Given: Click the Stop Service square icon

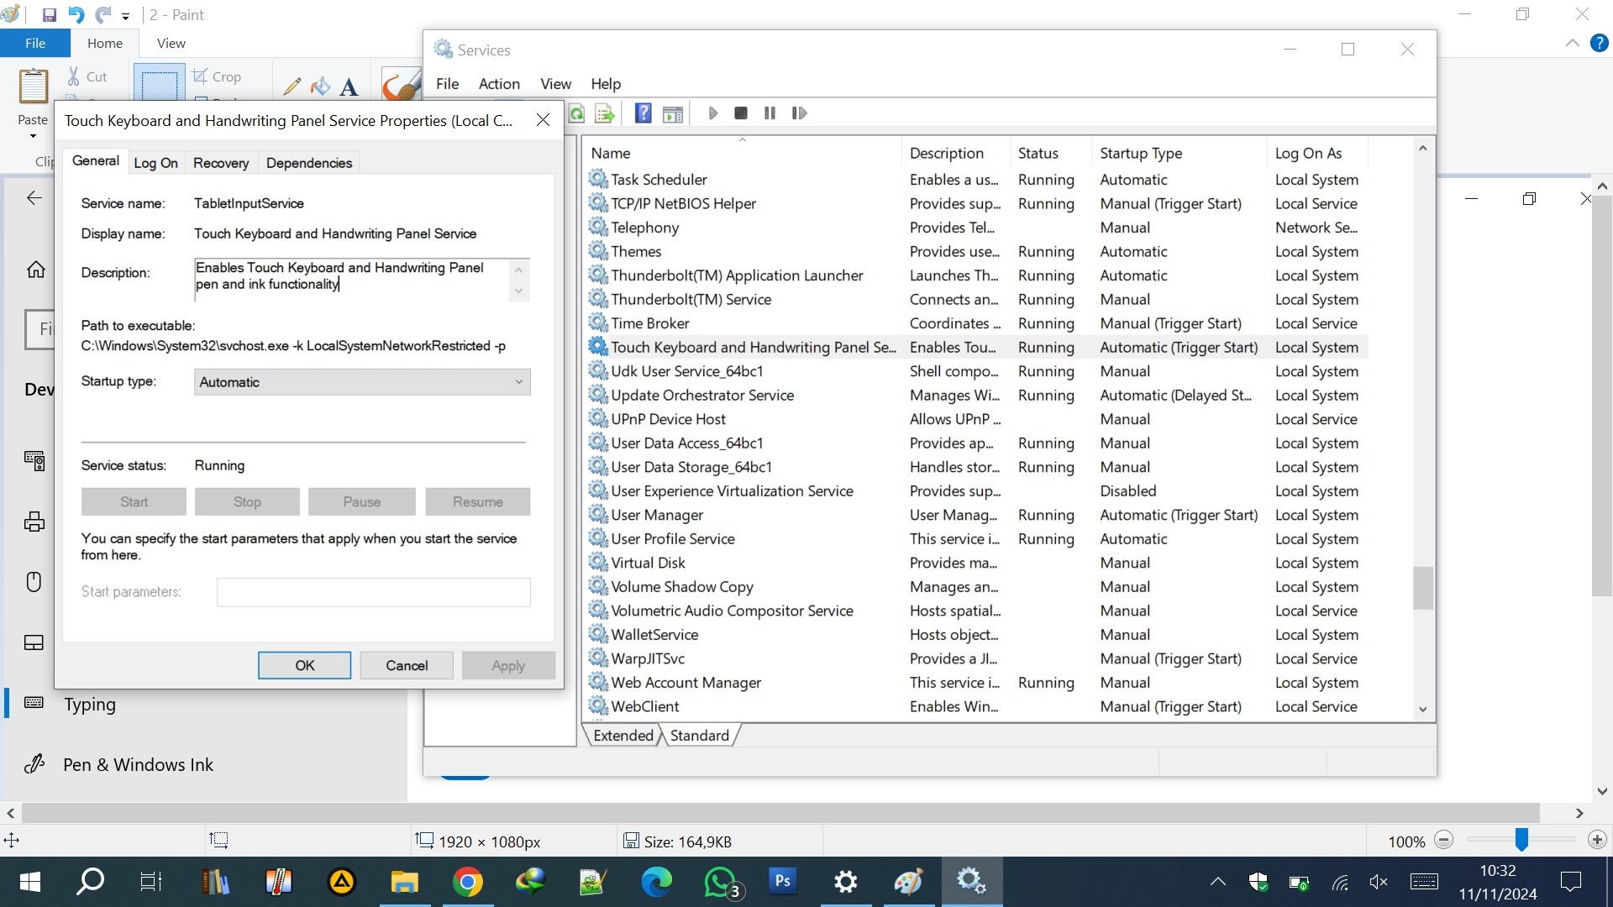Looking at the screenshot, I should click(740, 113).
